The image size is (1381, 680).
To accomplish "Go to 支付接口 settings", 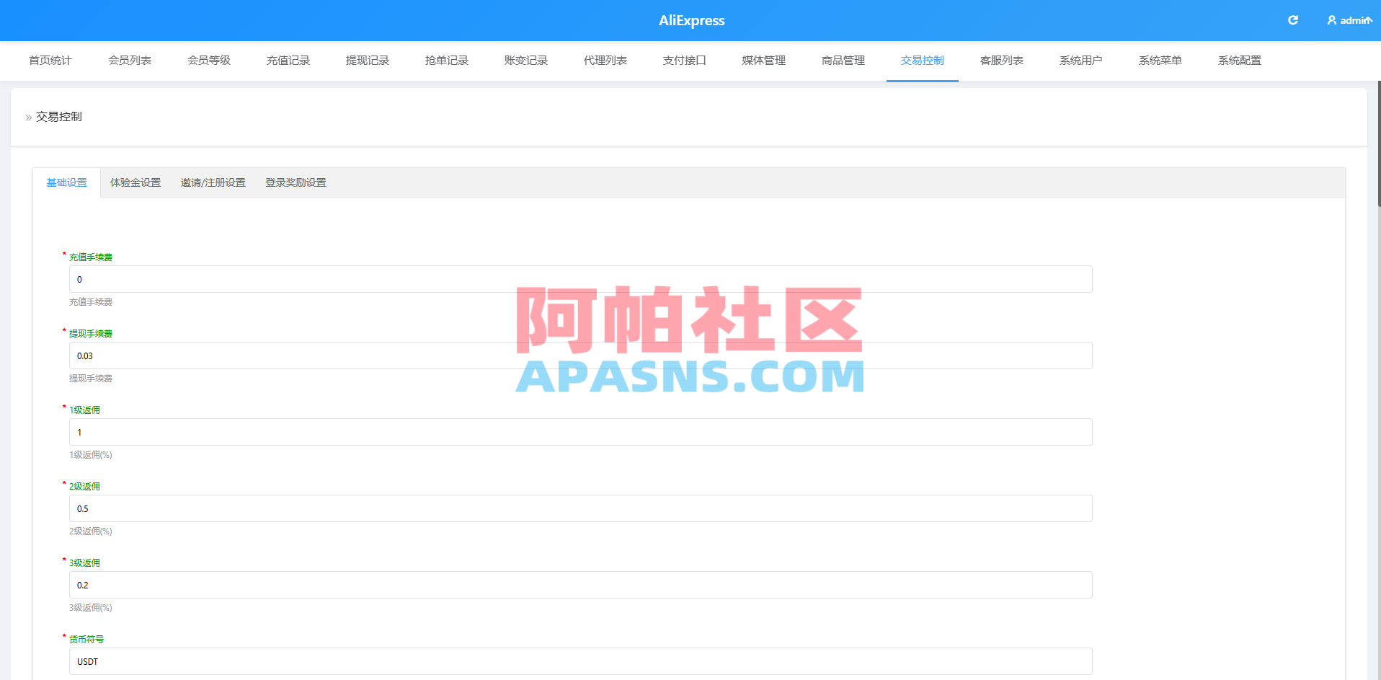I will point(685,61).
